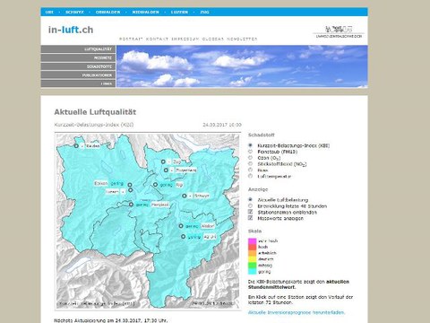Select Aktuelle Luftbelastung radio button
The height and width of the screenshot is (323, 430).
[251, 199]
